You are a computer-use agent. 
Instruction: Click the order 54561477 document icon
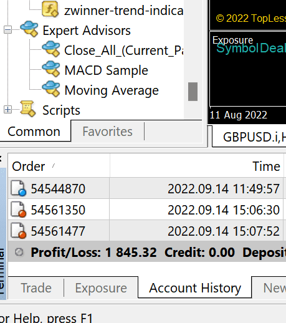[19, 231]
